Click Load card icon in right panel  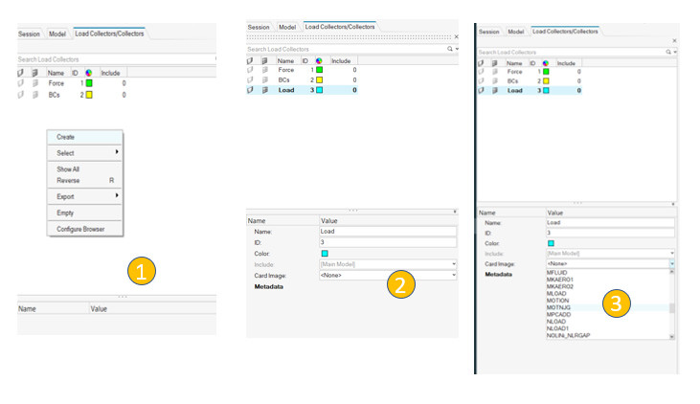tap(495, 90)
